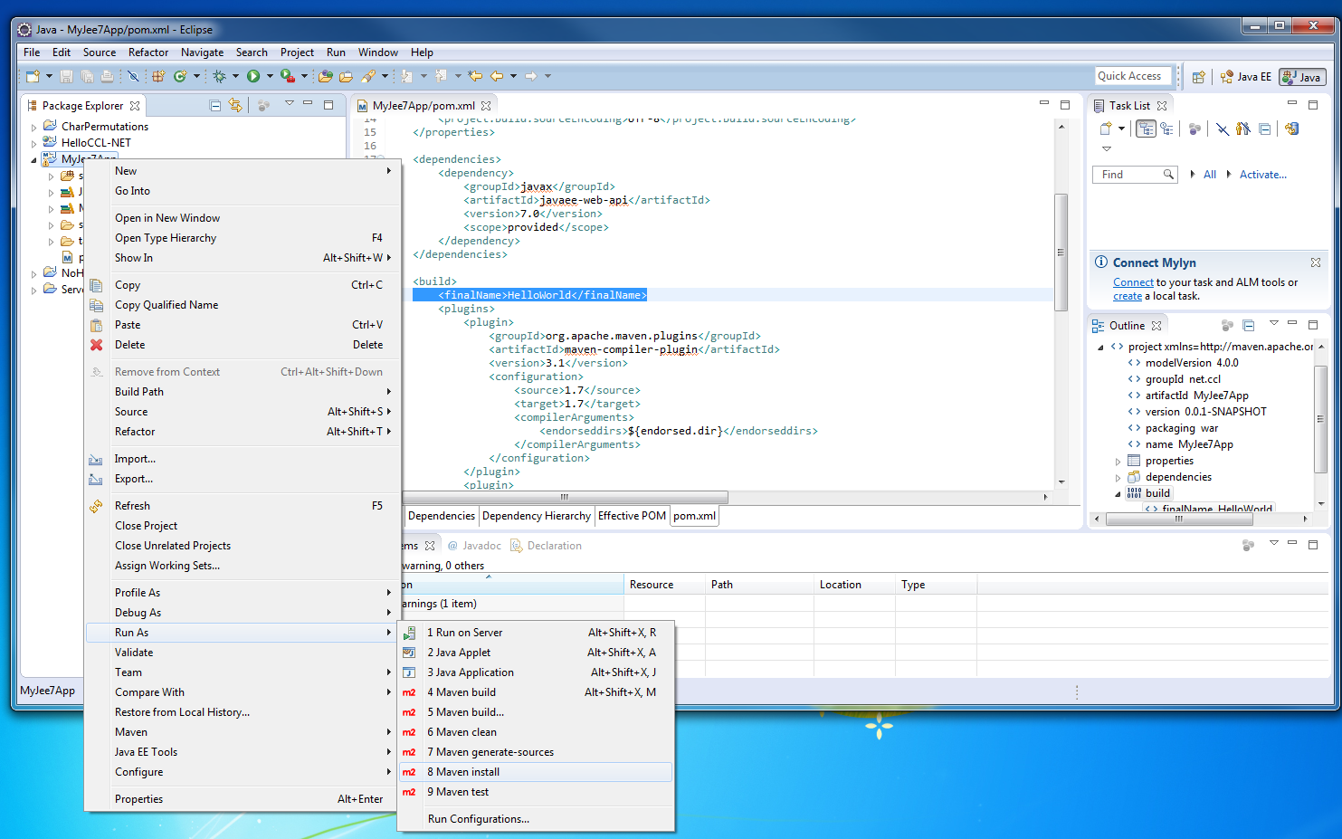Toggle Categorized view in Task List
Viewport: 1342px width, 839px height.
(1146, 129)
